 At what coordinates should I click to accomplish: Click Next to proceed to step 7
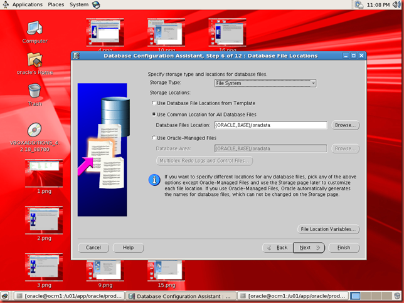pos(309,247)
